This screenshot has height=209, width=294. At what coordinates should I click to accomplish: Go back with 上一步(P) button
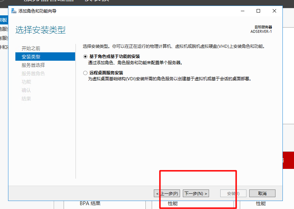coord(167,193)
